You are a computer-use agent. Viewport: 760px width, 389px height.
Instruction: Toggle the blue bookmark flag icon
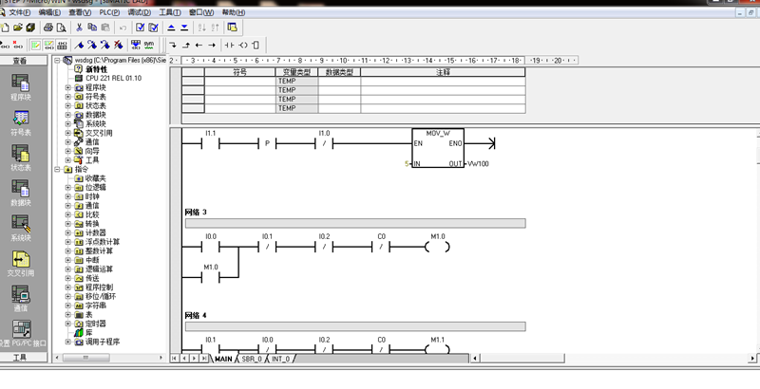click(x=79, y=45)
